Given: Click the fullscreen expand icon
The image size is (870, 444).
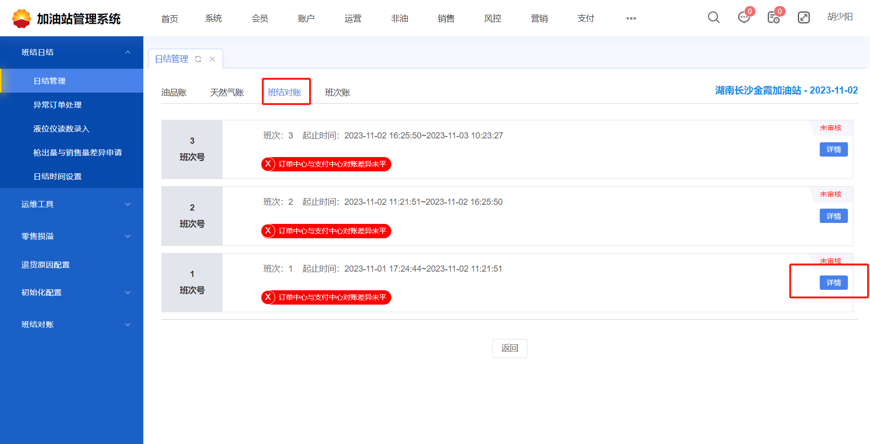Looking at the screenshot, I should pos(804,18).
